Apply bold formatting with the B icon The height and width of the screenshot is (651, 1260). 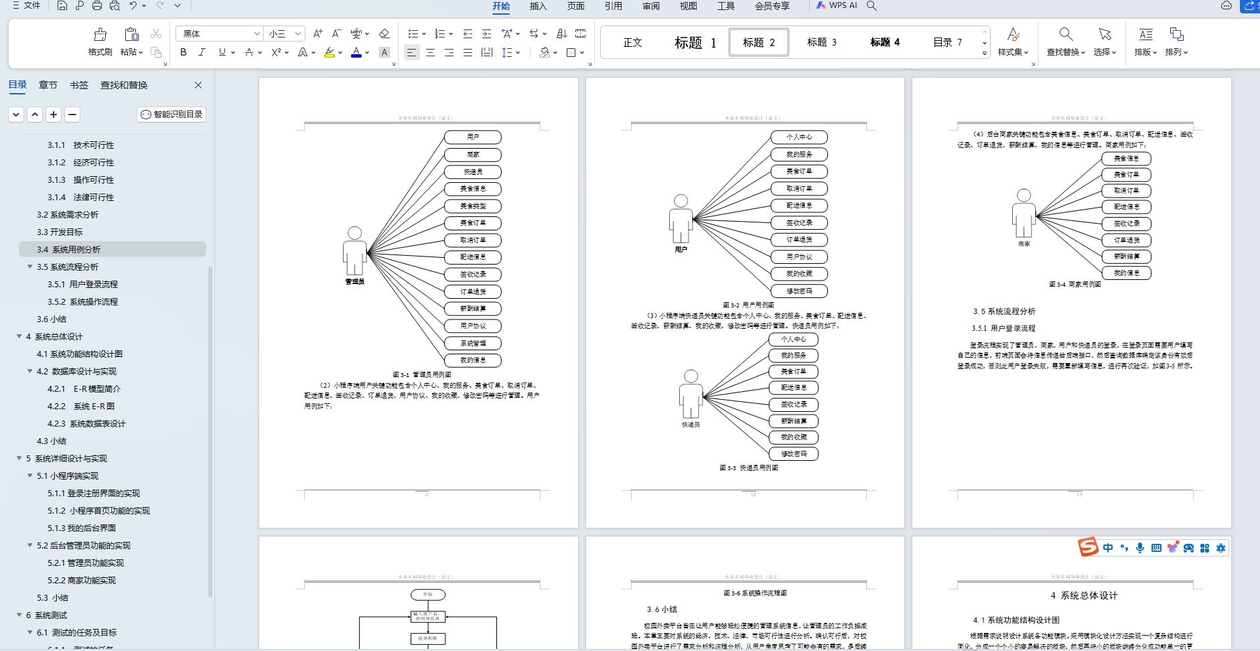tap(183, 52)
